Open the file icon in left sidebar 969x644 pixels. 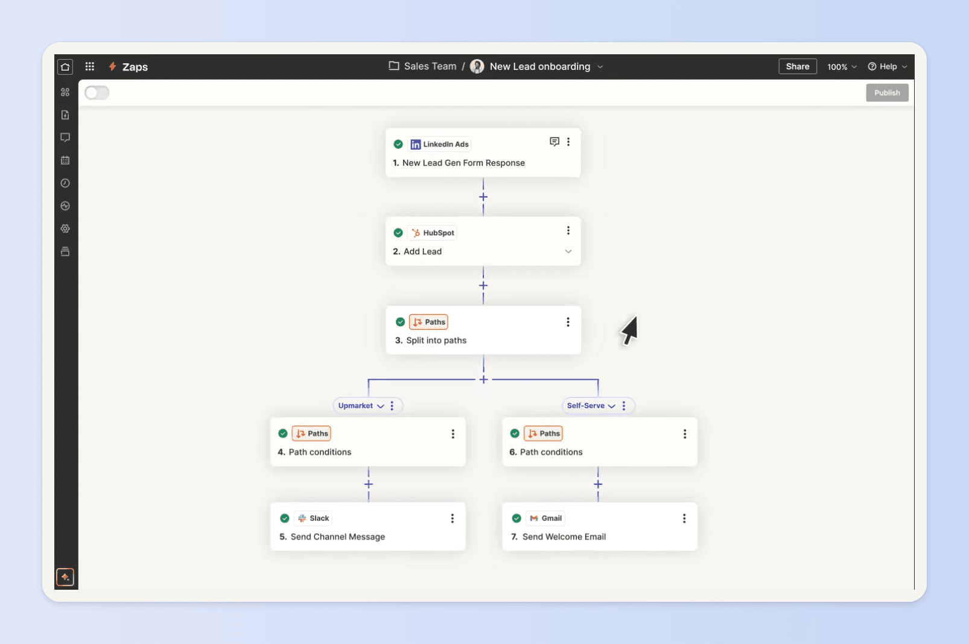(x=65, y=115)
